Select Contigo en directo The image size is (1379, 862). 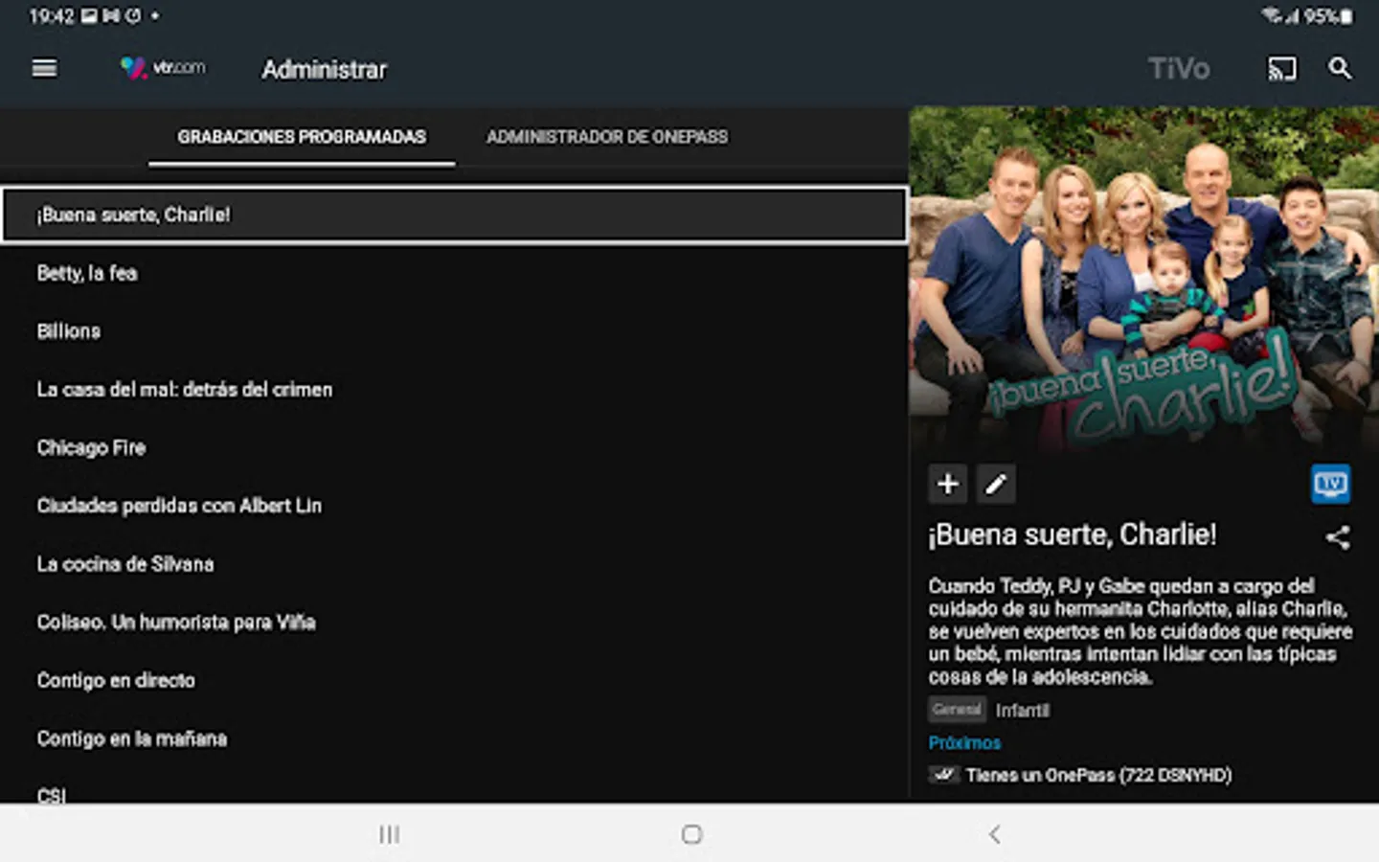click(x=454, y=681)
